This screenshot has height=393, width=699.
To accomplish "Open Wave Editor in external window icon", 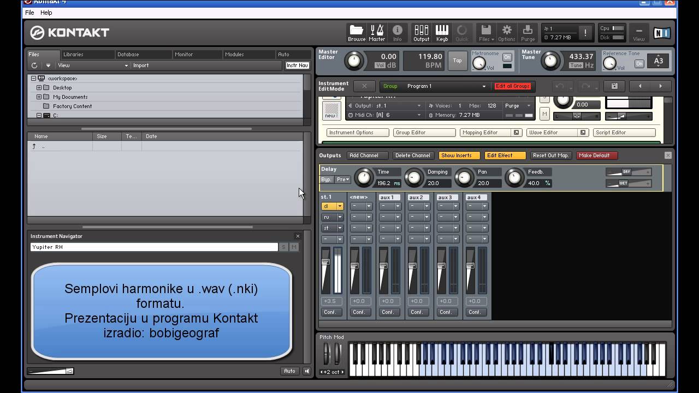I will point(583,133).
